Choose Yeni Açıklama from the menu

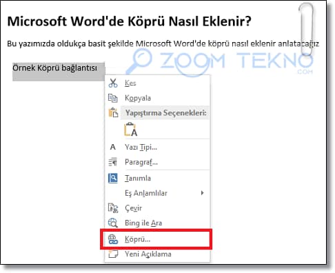click(x=157, y=254)
